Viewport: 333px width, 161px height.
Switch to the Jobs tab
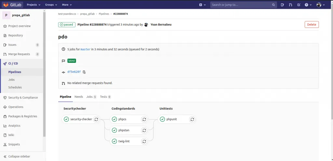pos(91,97)
